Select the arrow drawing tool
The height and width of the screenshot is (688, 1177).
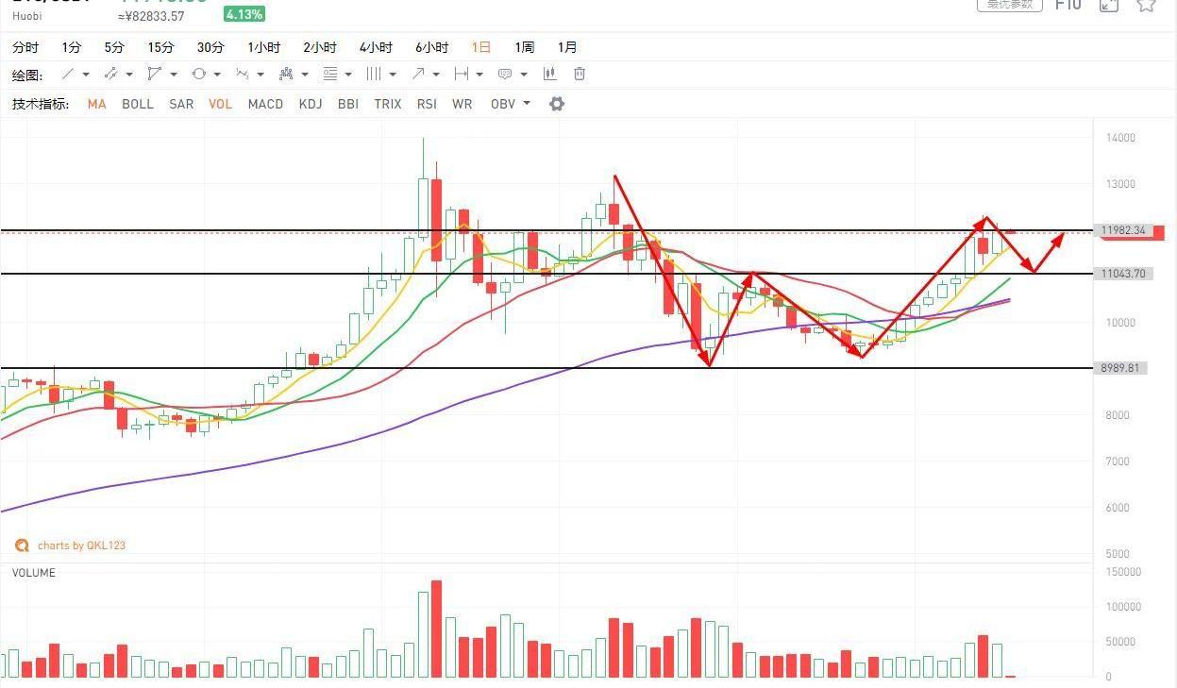pos(418,74)
